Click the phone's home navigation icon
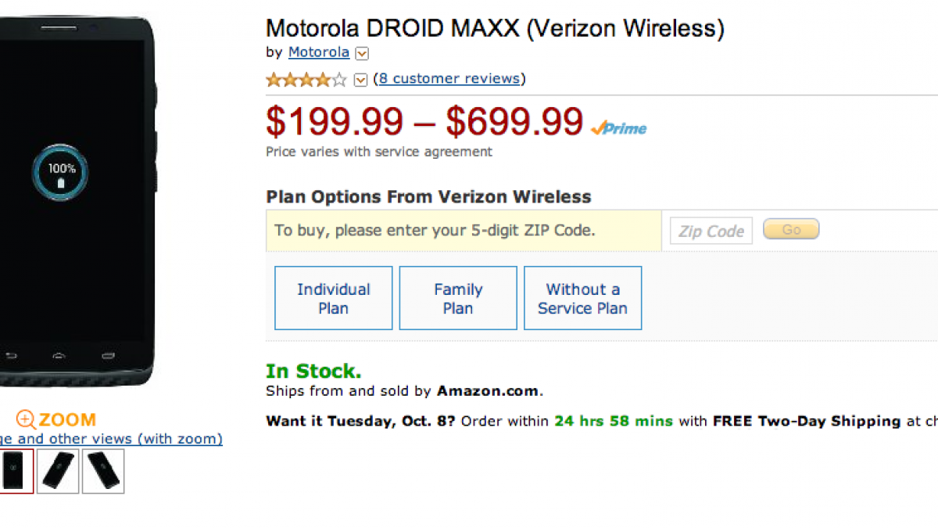 pyautogui.click(x=59, y=354)
